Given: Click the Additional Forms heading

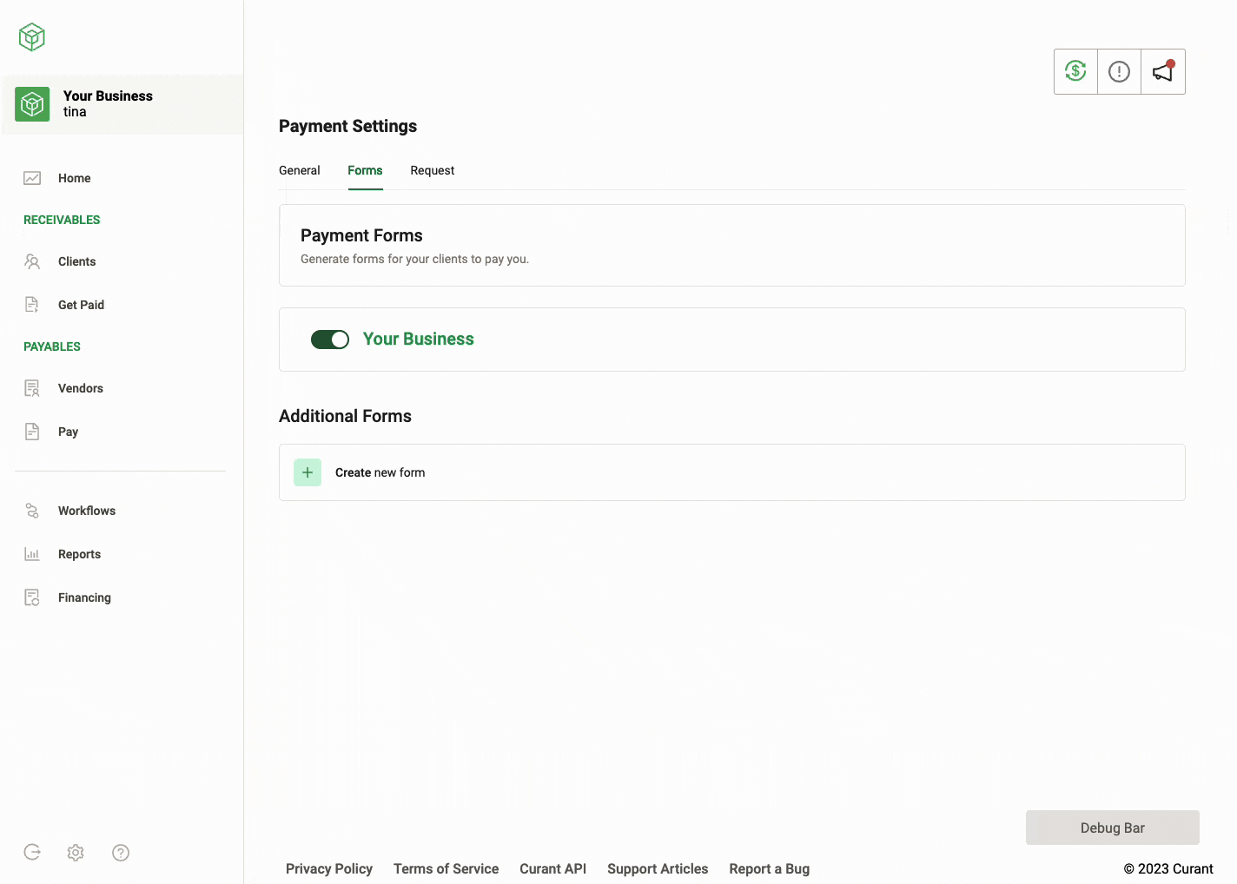Looking at the screenshot, I should 345,416.
